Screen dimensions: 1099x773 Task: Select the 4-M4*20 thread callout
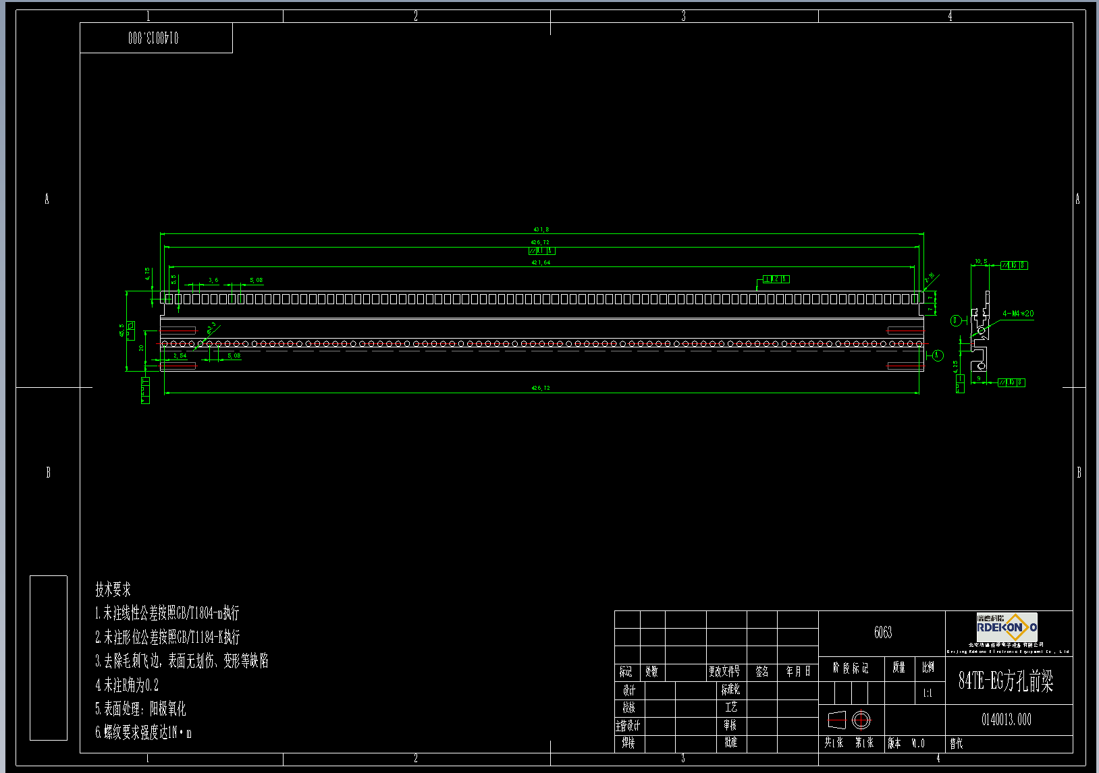1018,314
